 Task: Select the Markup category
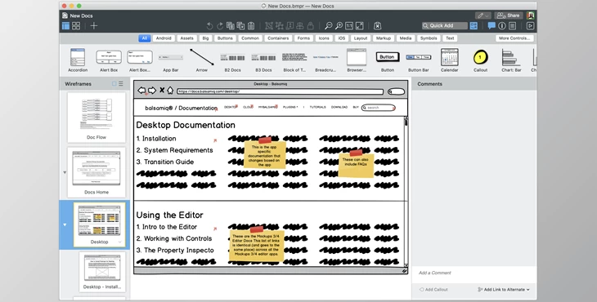click(384, 38)
